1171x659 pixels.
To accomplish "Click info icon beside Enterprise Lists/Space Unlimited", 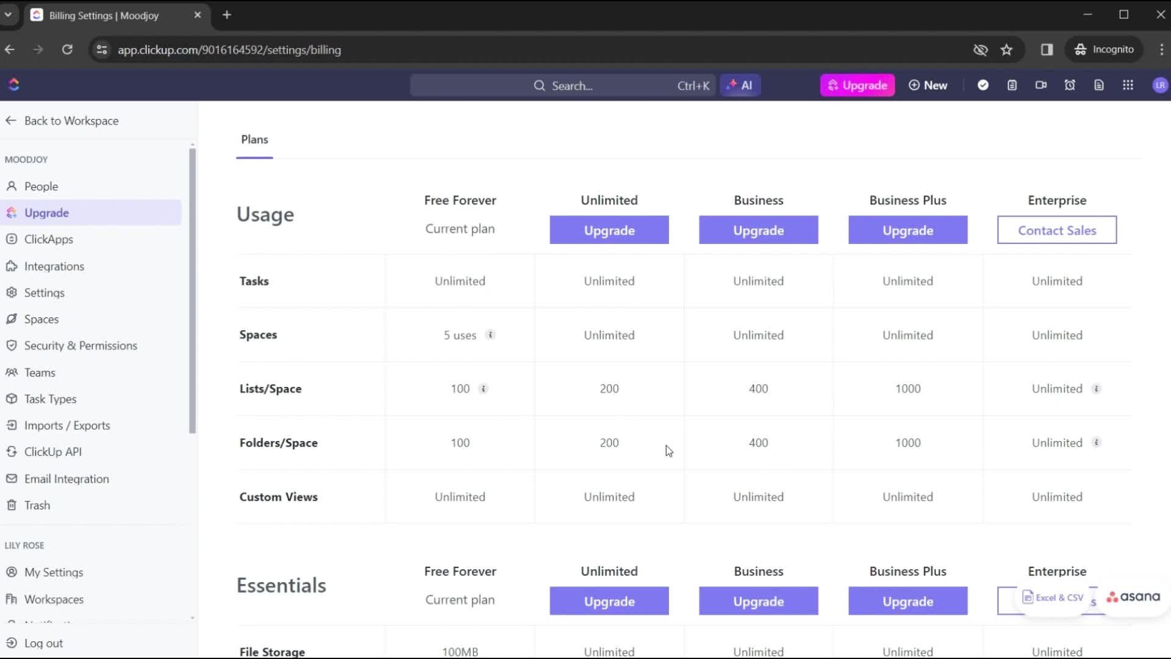I will tap(1096, 389).
